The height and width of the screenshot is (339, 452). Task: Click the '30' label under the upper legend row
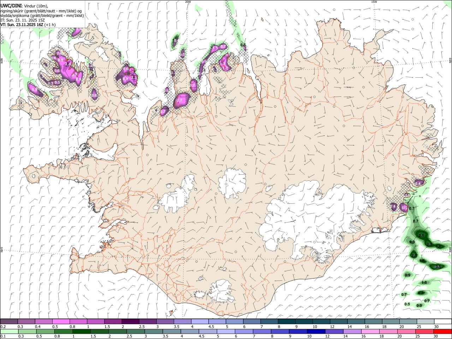(436, 327)
